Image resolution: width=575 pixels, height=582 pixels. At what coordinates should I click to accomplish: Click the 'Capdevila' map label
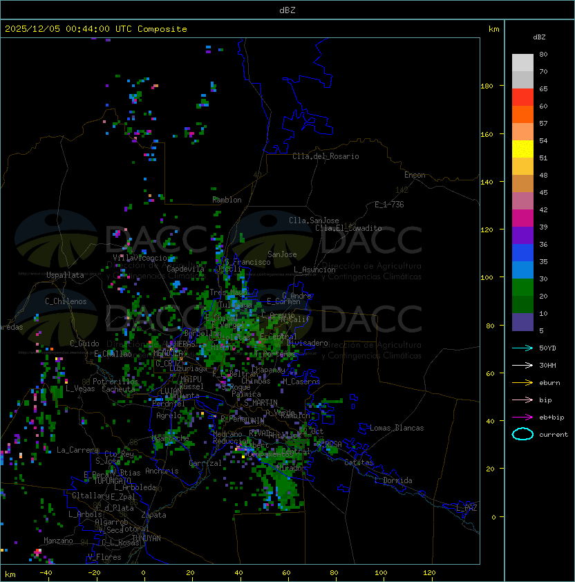185,269
